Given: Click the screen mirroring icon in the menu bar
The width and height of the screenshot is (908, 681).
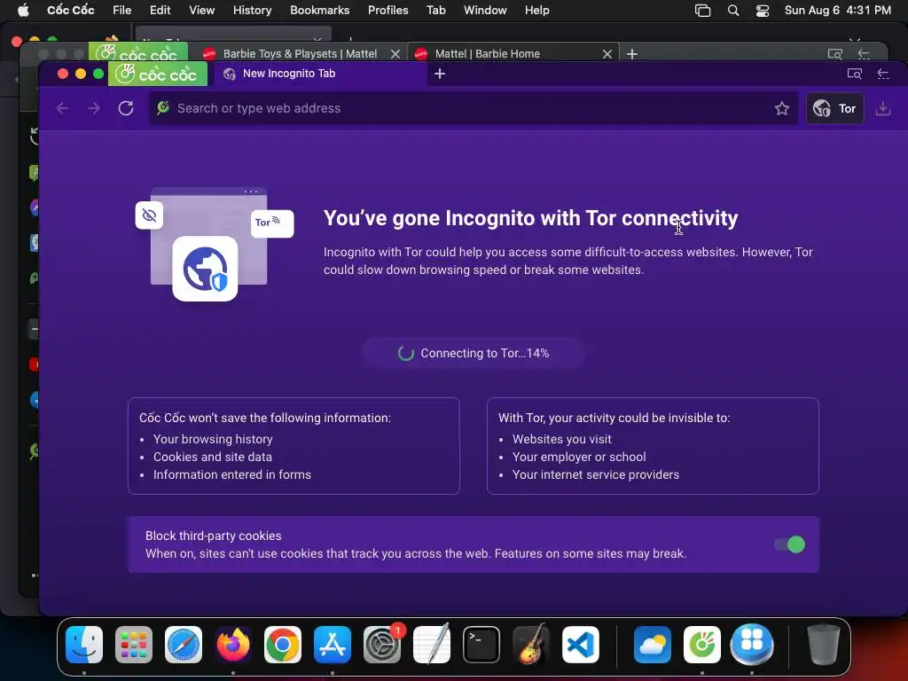Looking at the screenshot, I should pyautogui.click(x=702, y=10).
